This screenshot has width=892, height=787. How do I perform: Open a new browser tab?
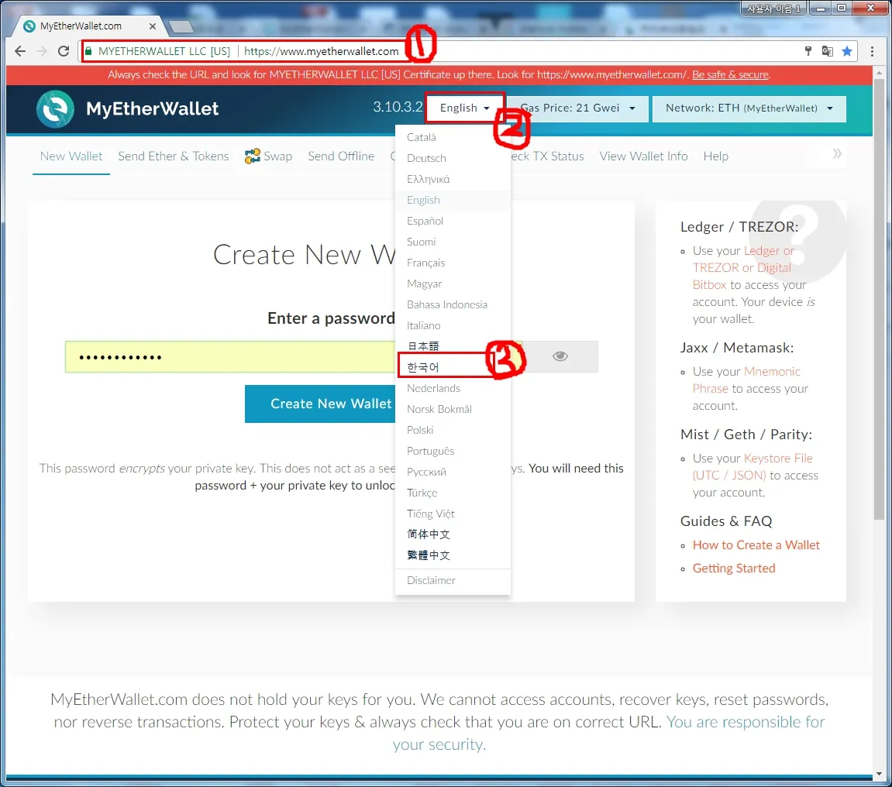pos(181,27)
